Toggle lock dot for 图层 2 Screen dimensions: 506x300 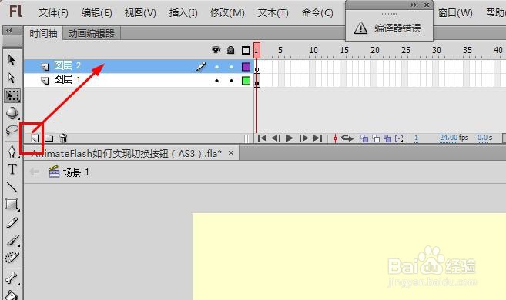tap(231, 67)
